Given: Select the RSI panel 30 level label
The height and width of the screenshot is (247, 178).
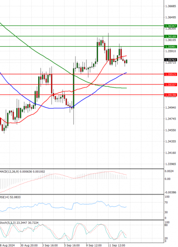Looking at the screenshot, I should (166, 212).
